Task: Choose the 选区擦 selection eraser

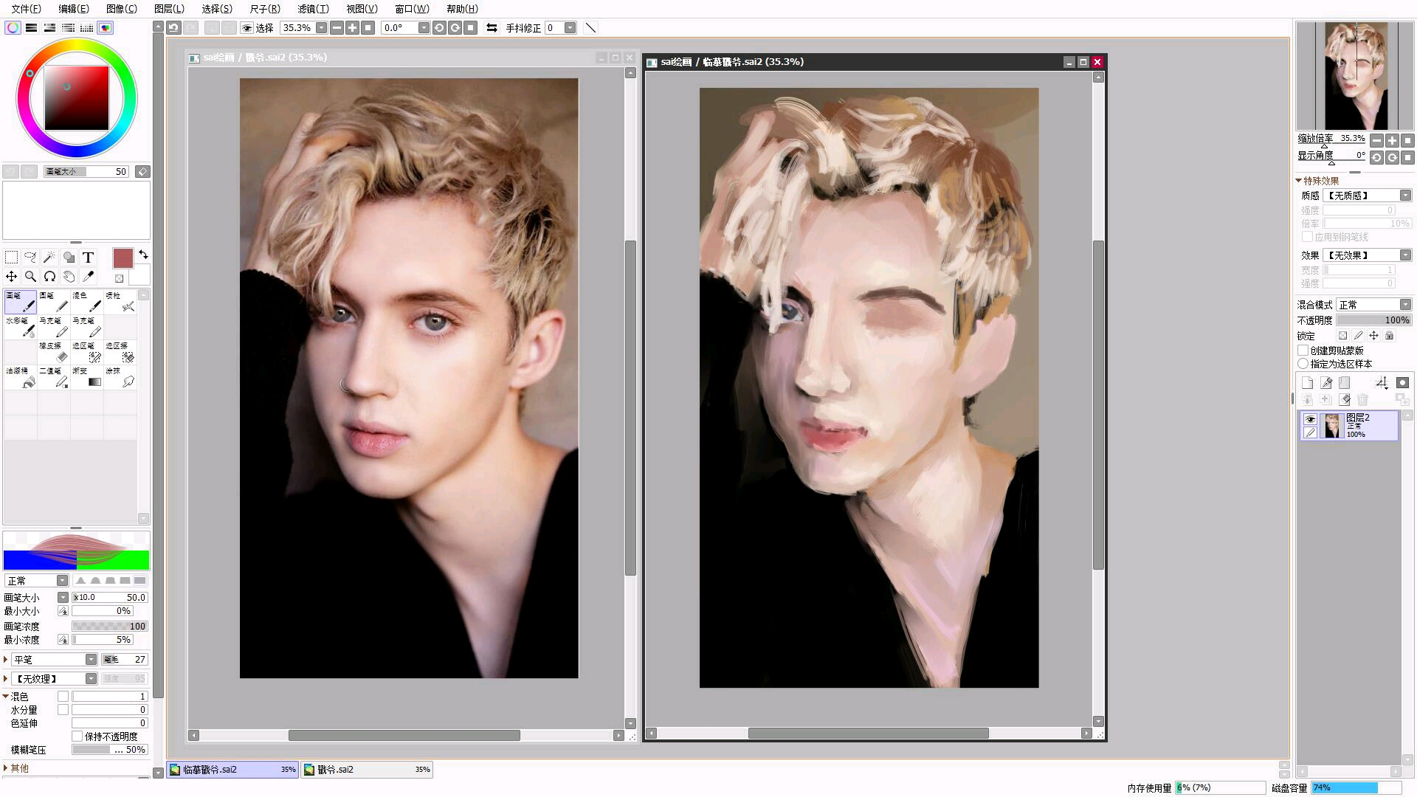Action: (120, 352)
